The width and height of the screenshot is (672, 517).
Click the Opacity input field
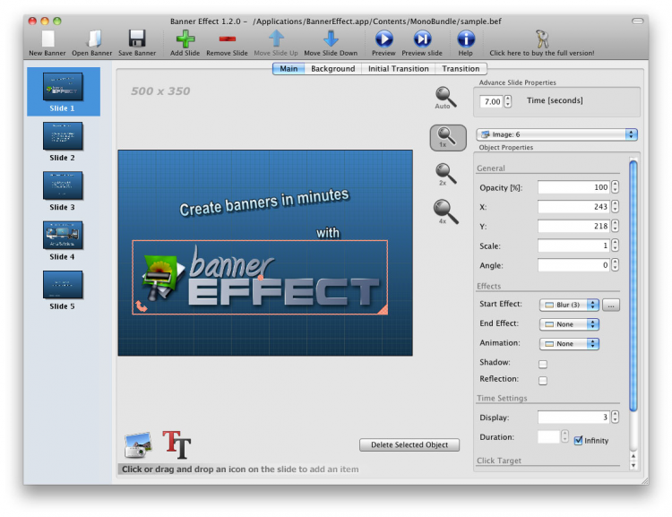pos(573,187)
